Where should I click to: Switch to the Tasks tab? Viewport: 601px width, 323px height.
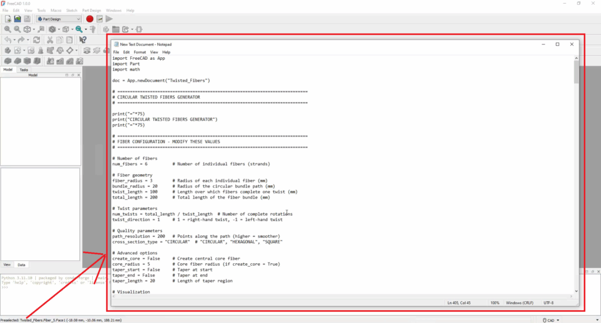click(x=23, y=70)
